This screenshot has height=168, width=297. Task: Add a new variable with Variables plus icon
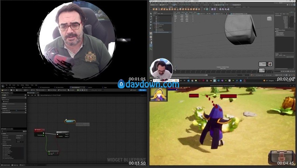(x=25, y=109)
